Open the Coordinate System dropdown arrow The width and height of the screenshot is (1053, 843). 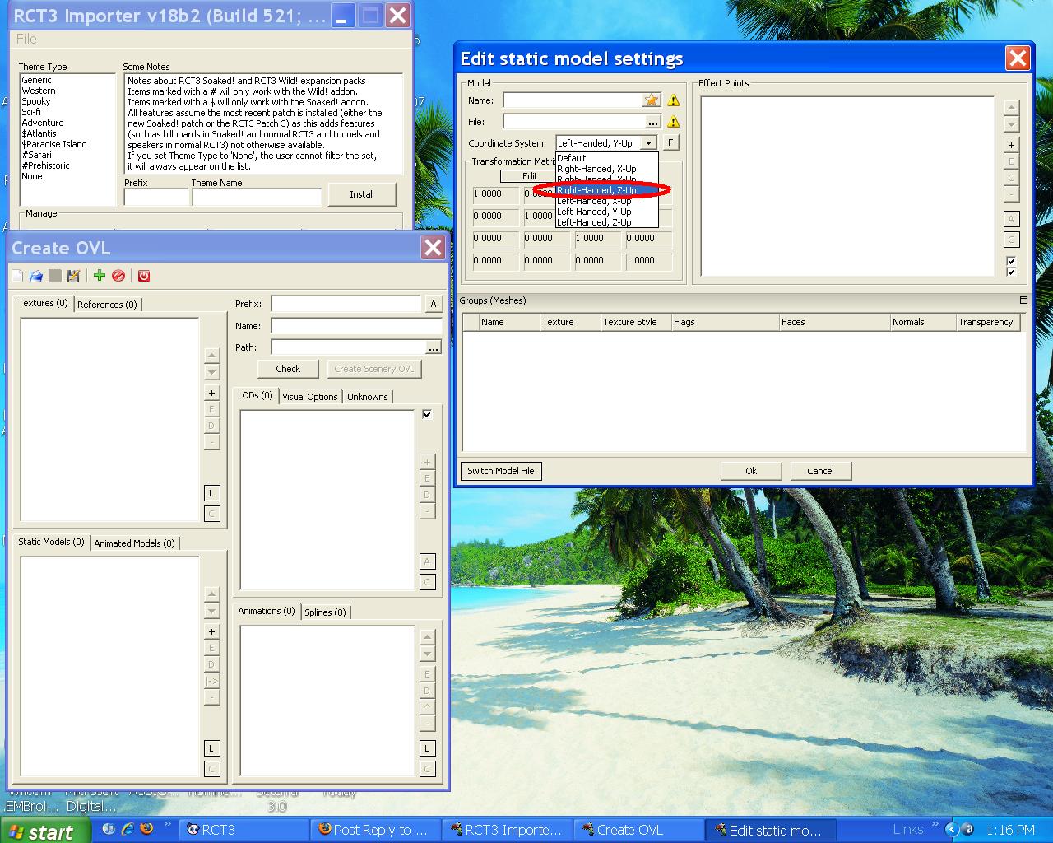(648, 143)
